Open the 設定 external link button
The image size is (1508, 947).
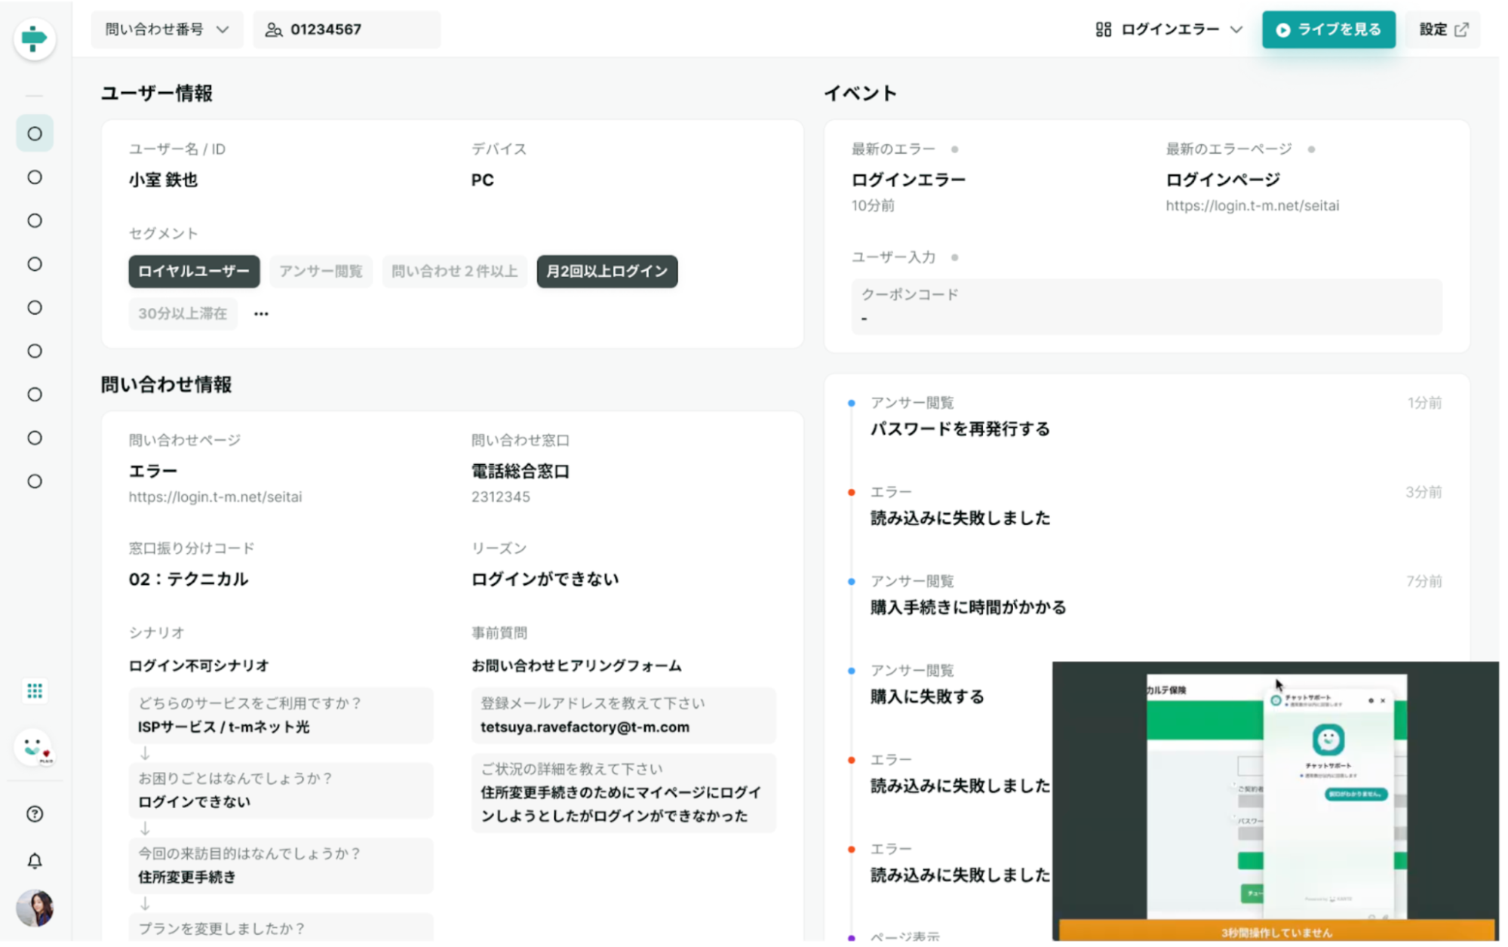point(1442,29)
